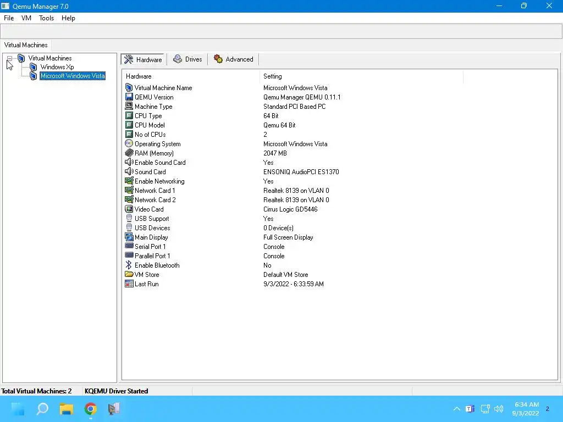Click the 'ENSONIQ AudioPCI ES1370' setting
The image size is (563, 422).
(x=301, y=172)
